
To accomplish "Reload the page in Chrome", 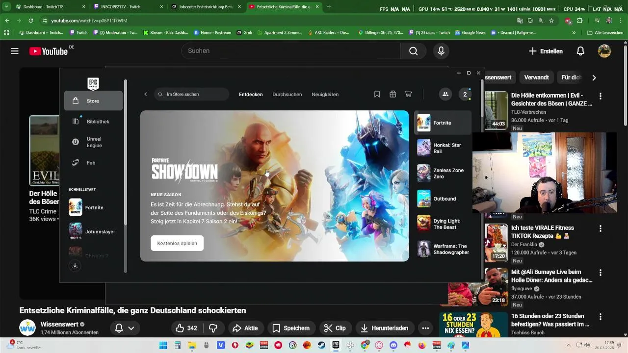I will [x=31, y=21].
